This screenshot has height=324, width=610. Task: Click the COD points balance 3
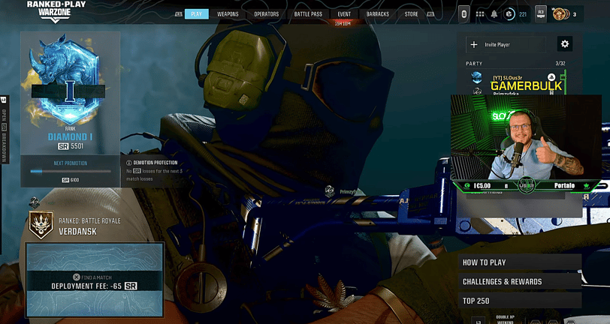pyautogui.click(x=575, y=15)
